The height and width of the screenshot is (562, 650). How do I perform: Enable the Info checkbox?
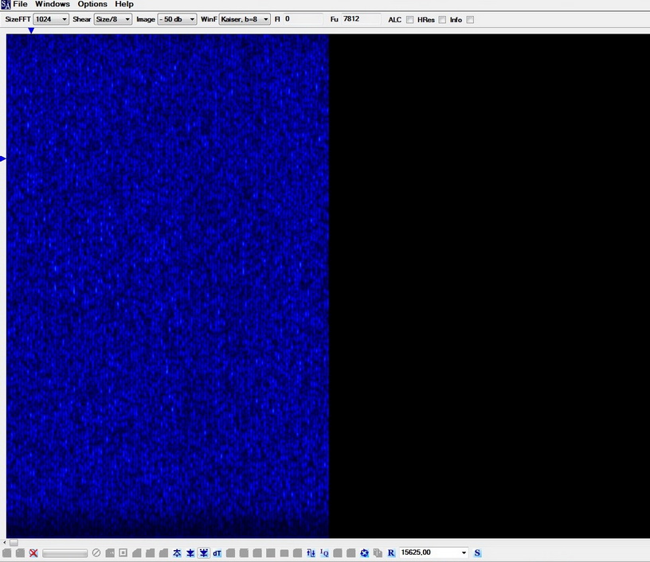(470, 19)
